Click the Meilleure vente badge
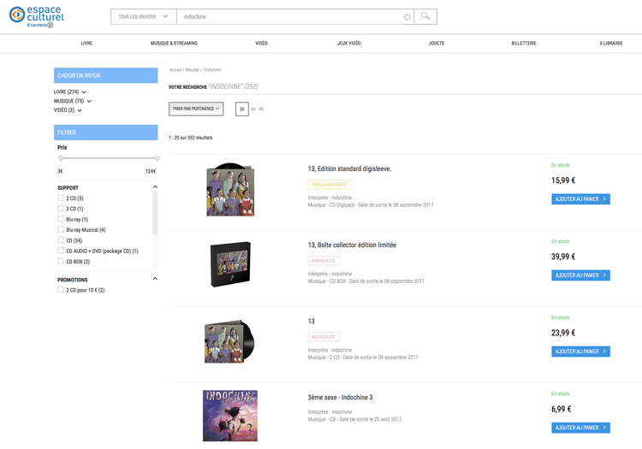This screenshot has height=449, width=642. pos(330,185)
